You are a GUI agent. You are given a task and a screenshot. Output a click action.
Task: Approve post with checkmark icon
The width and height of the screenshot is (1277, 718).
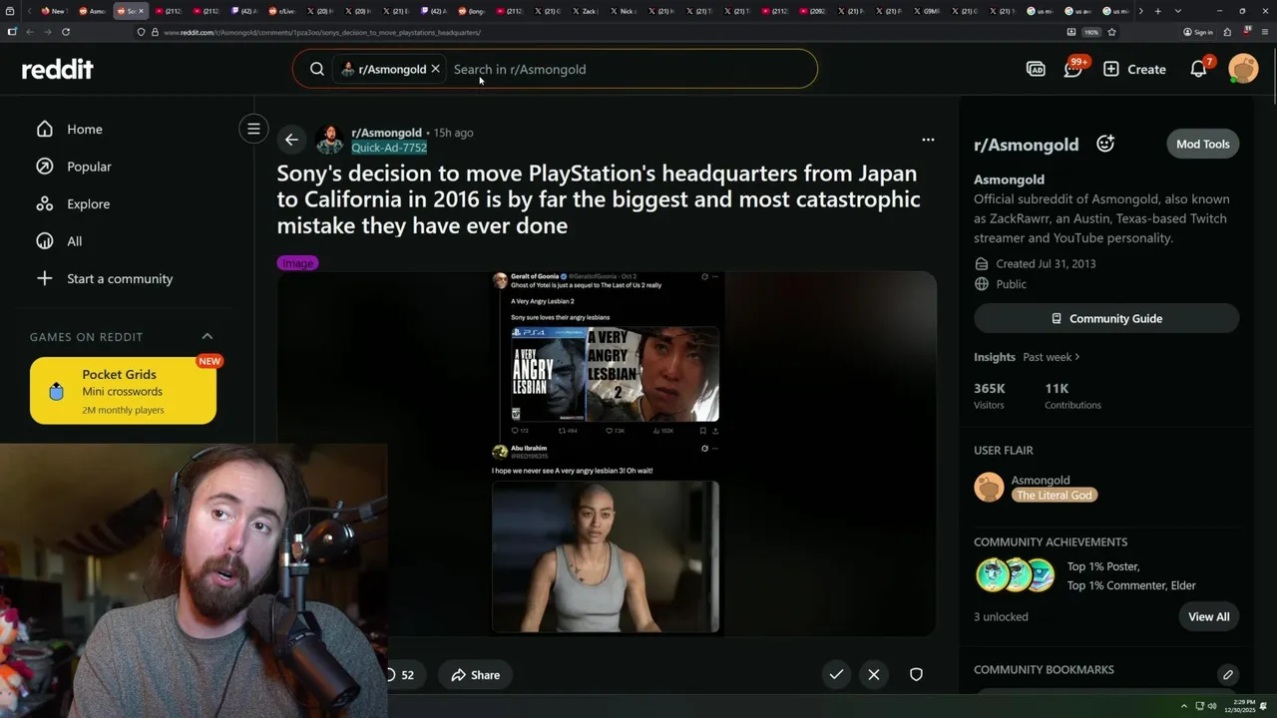[x=836, y=674]
